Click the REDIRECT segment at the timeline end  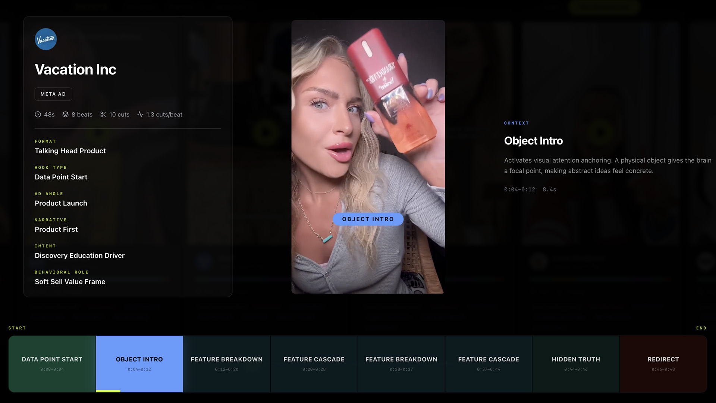click(x=663, y=359)
